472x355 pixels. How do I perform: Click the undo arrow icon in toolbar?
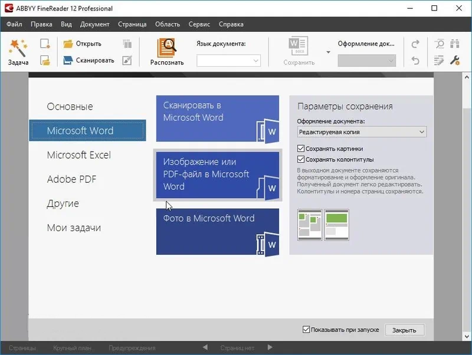tap(415, 60)
